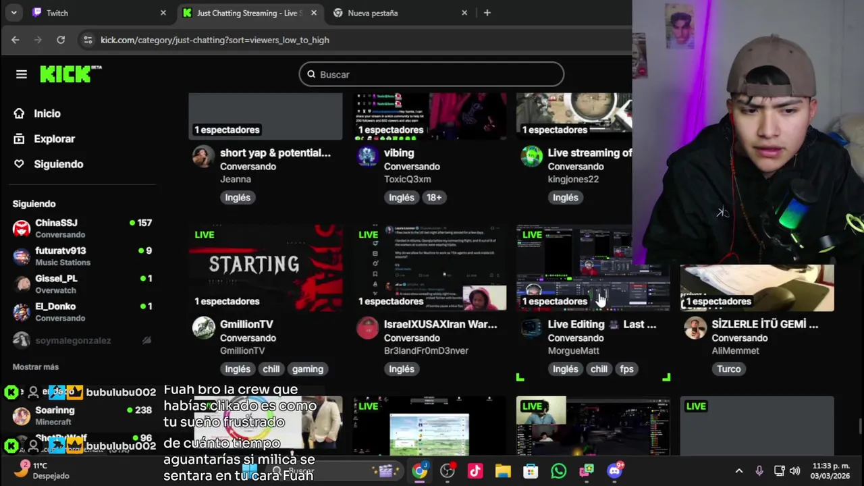864x486 pixels.
Task: Open the clock and date panel
Action: (831, 470)
